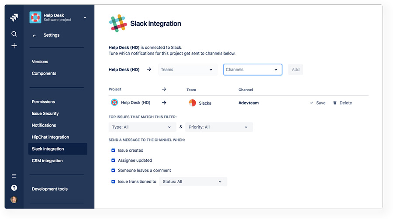Open Notifications settings
This screenshot has height=219, width=393.
[x=44, y=125]
